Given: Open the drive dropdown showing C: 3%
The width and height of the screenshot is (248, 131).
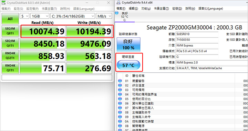Looking at the screenshot, I should (72, 16).
